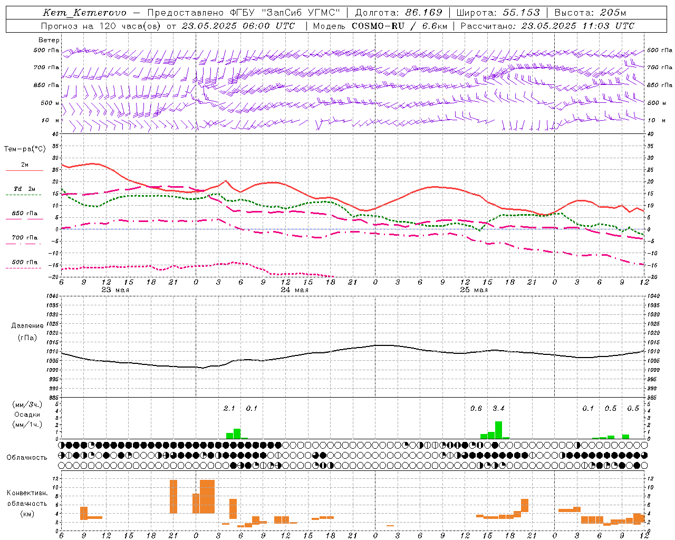Click the left 500 м wind level label
Image resolution: width=675 pixels, height=540 pixels.
pos(50,103)
